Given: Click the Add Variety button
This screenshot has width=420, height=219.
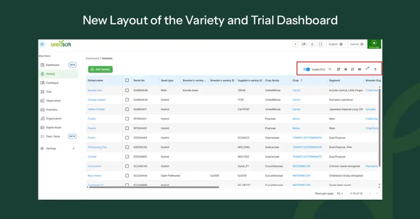Looking at the screenshot, I should (x=100, y=69).
